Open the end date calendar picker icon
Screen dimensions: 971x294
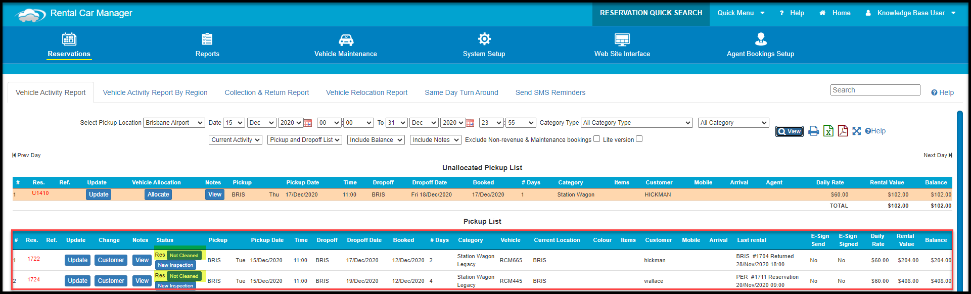(x=470, y=123)
